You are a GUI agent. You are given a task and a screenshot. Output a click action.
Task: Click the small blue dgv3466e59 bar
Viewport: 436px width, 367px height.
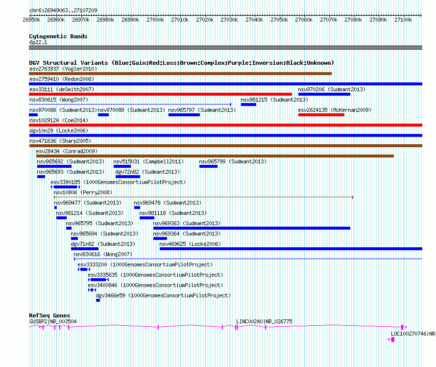point(98,300)
